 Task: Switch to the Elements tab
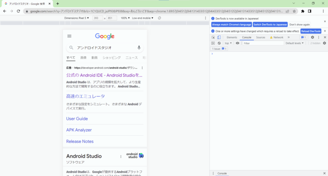tap(232, 37)
